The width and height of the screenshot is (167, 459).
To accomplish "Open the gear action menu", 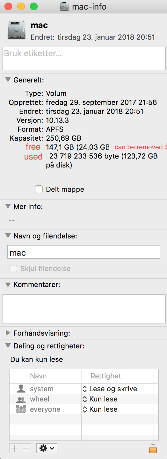I will [47, 448].
